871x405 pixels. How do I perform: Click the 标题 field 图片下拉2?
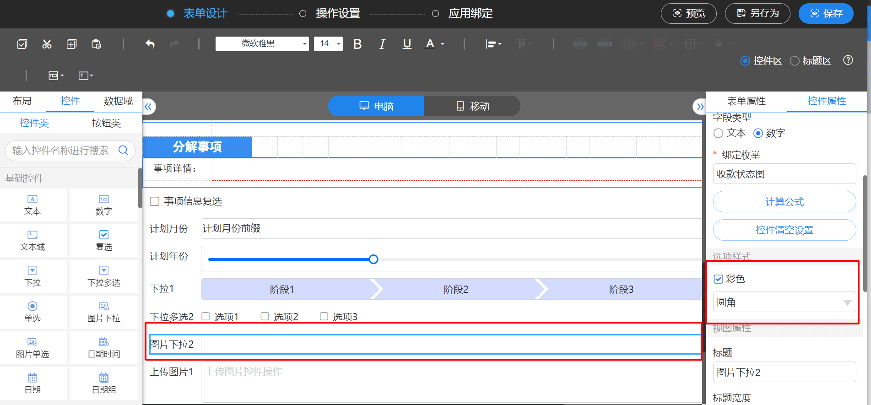click(x=784, y=372)
